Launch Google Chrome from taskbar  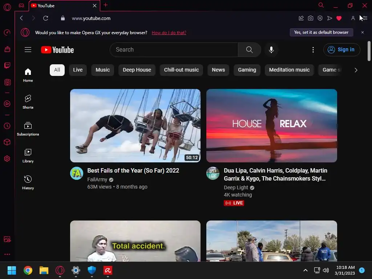28,270
